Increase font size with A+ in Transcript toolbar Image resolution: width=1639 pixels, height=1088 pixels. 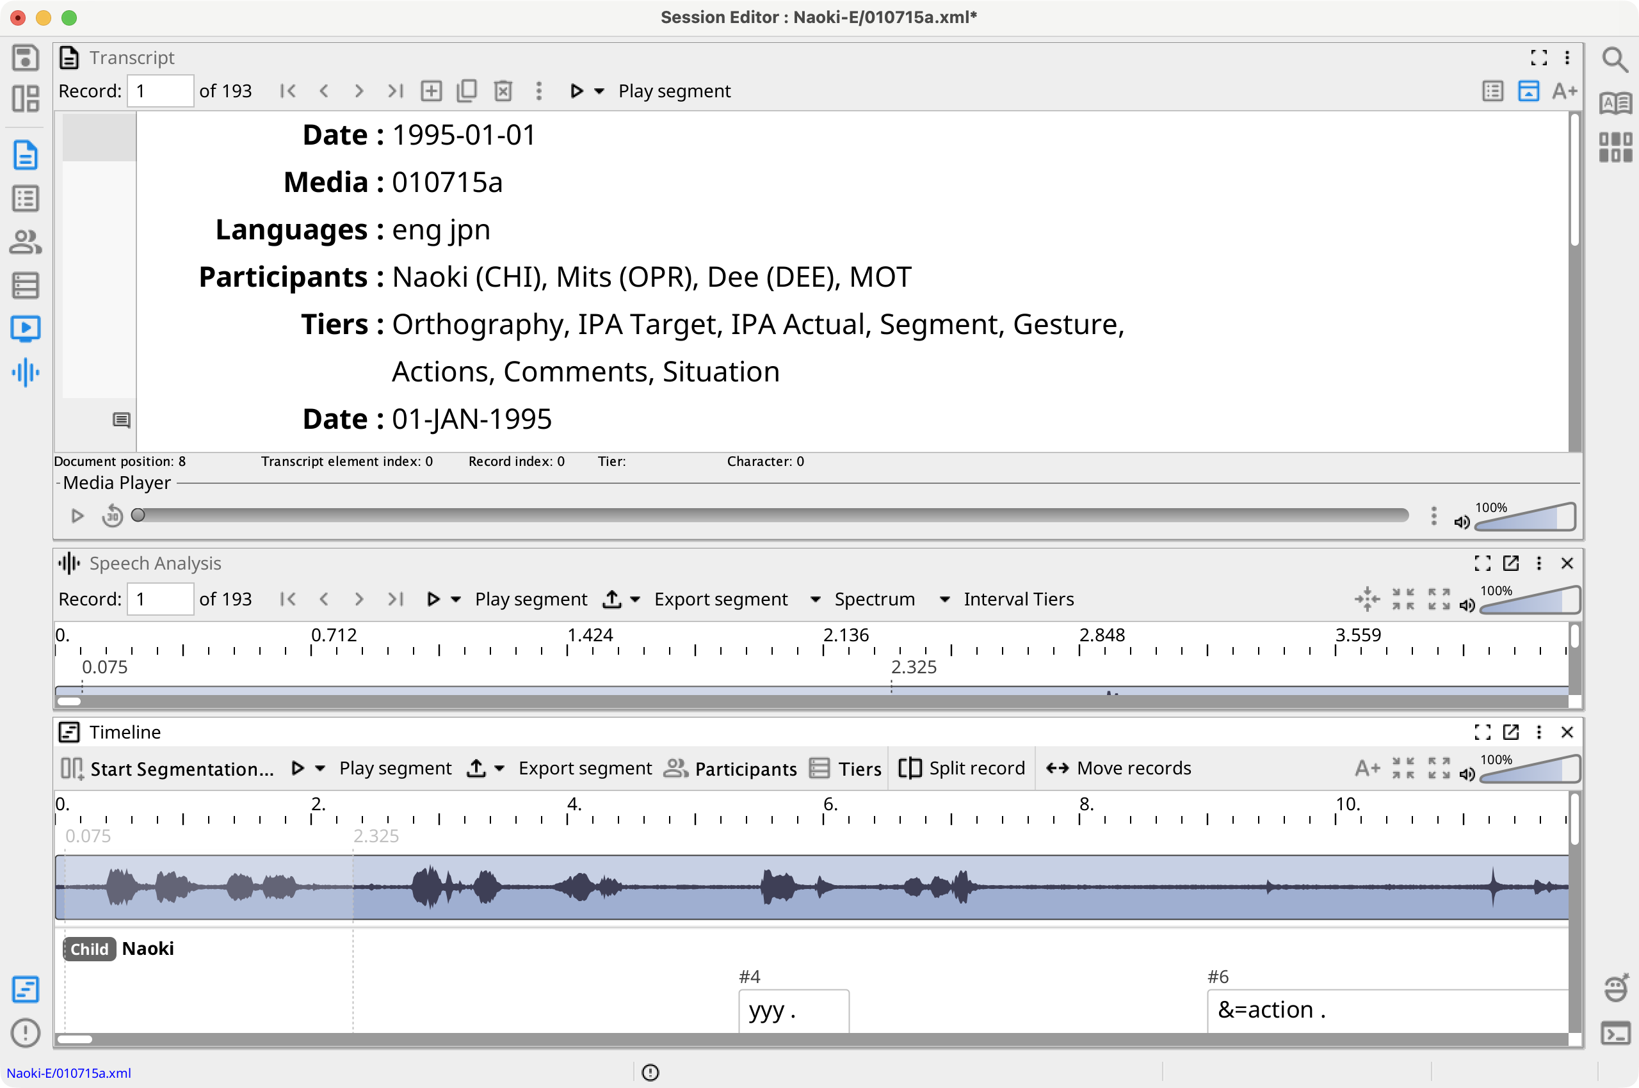coord(1565,91)
